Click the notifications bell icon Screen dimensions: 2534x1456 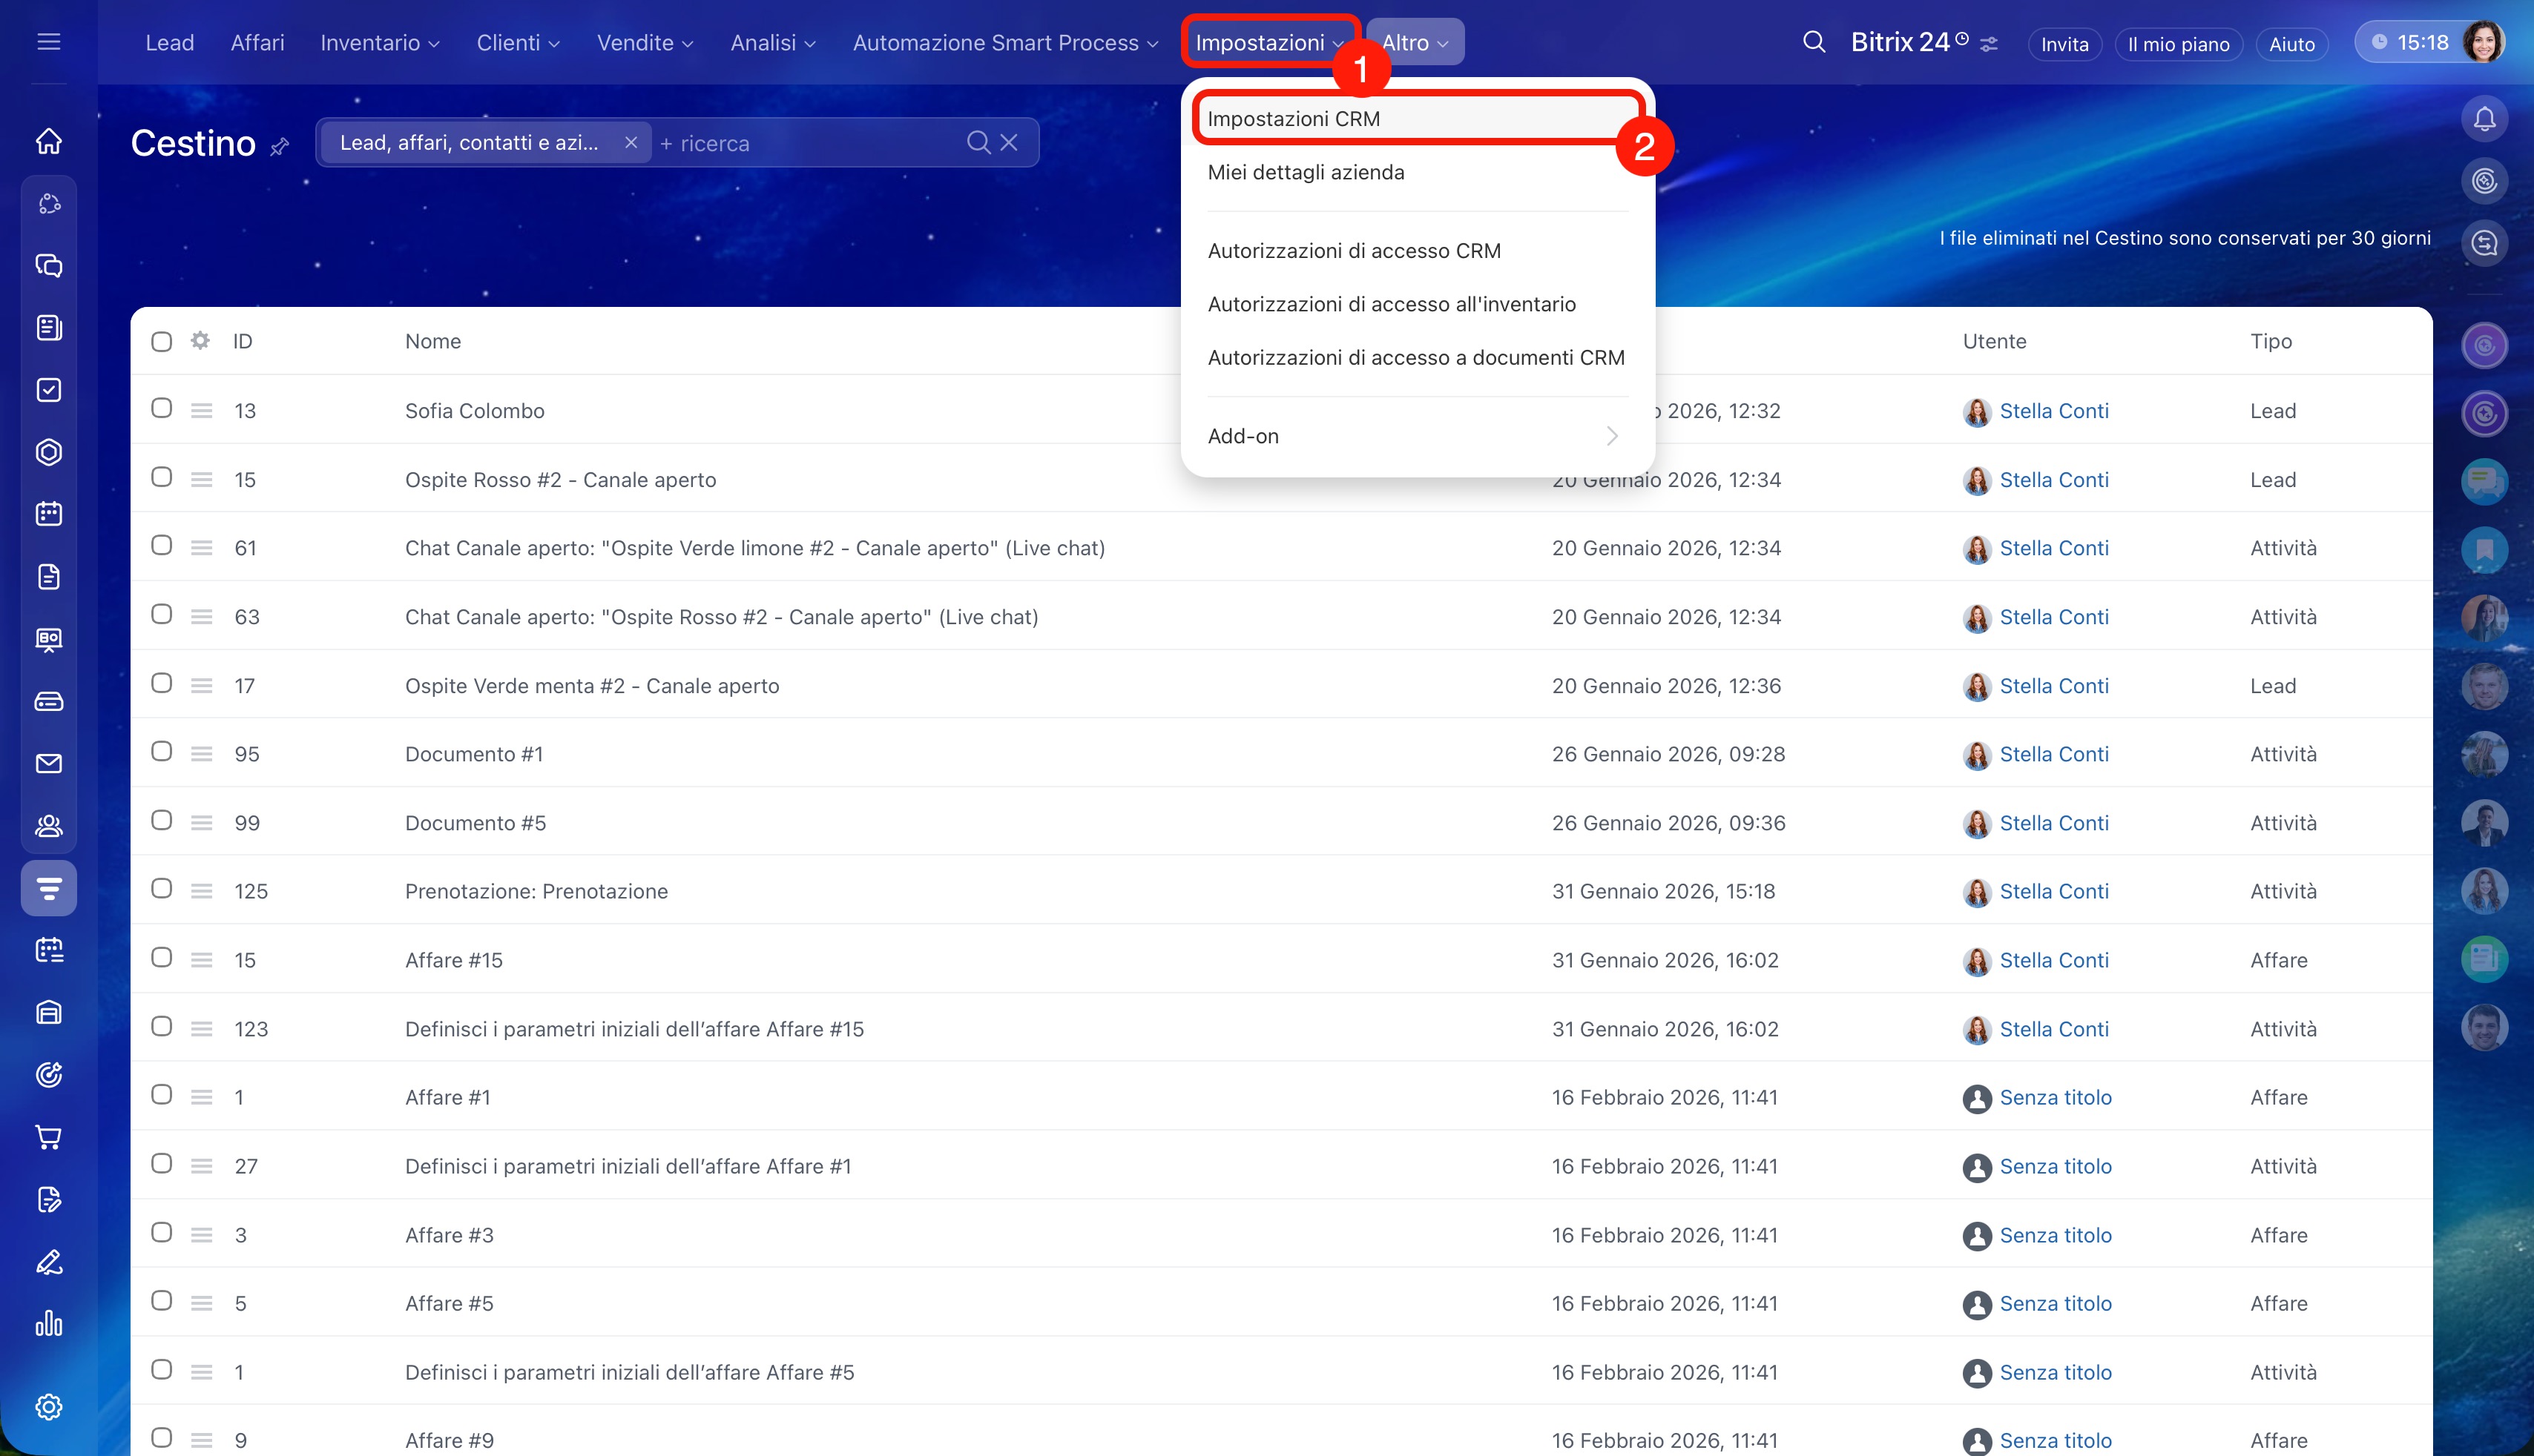tap(2484, 120)
